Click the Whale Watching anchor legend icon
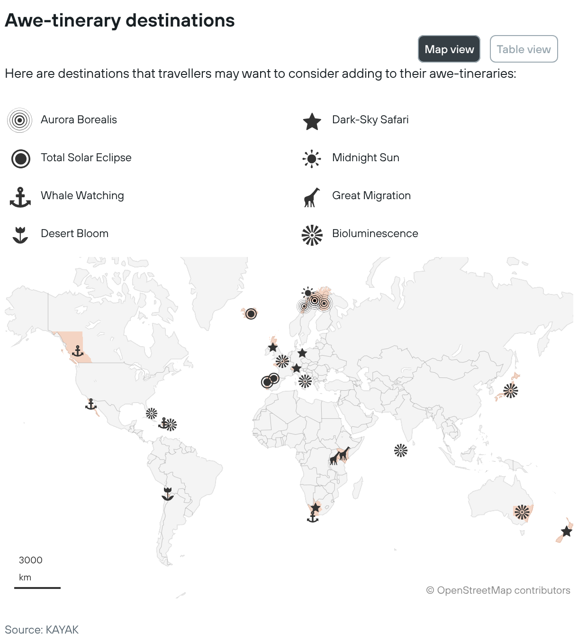 (20, 197)
